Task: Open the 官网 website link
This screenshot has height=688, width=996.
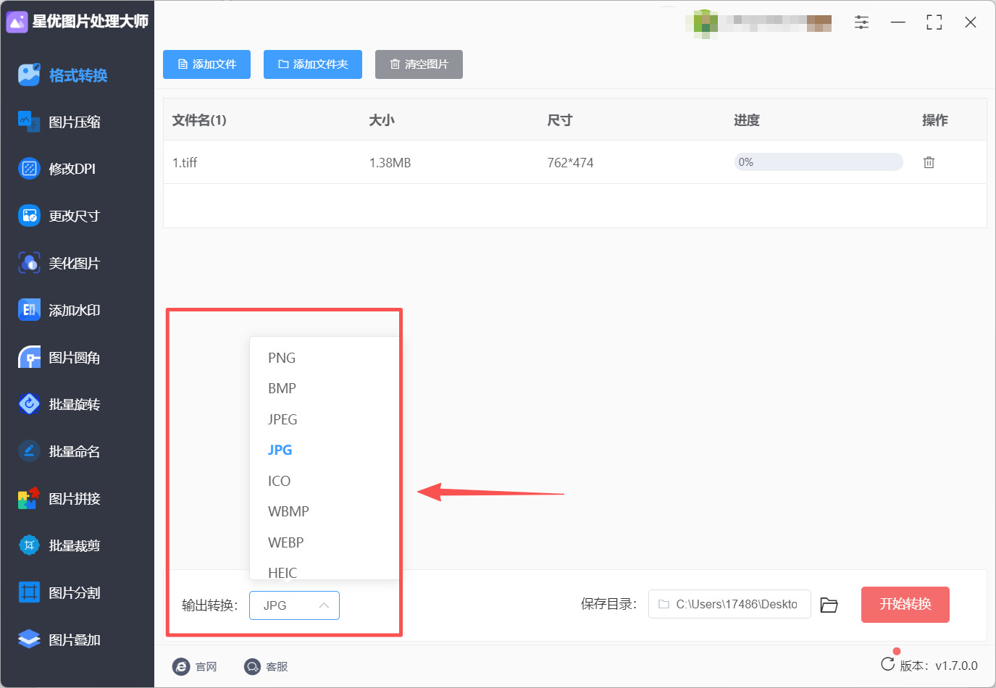Action: [x=195, y=666]
